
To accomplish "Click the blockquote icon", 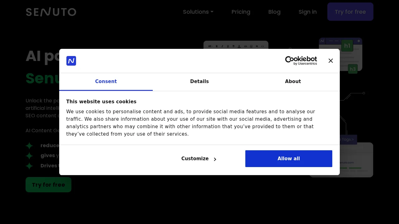I will tap(257, 46).
